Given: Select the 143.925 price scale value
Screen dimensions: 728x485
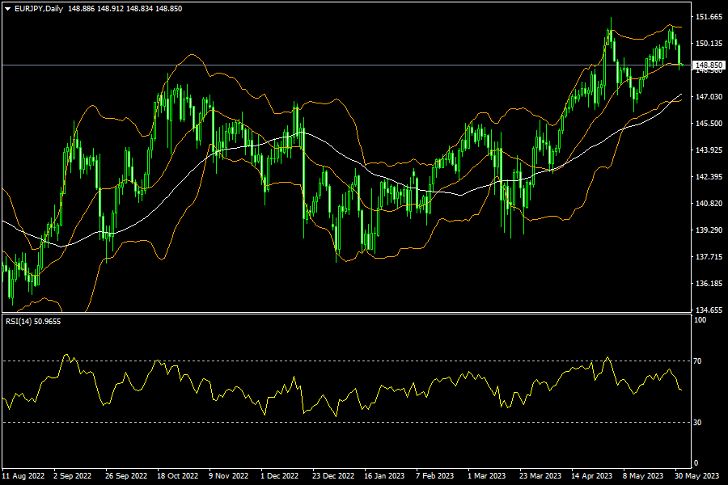Looking at the screenshot, I should point(709,150).
